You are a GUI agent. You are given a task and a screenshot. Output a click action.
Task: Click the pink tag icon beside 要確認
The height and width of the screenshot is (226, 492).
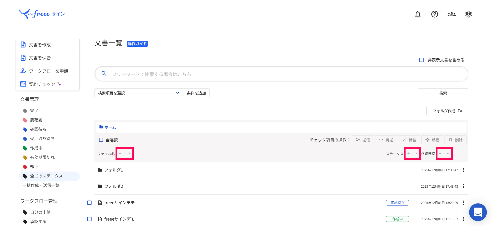(x=25, y=120)
